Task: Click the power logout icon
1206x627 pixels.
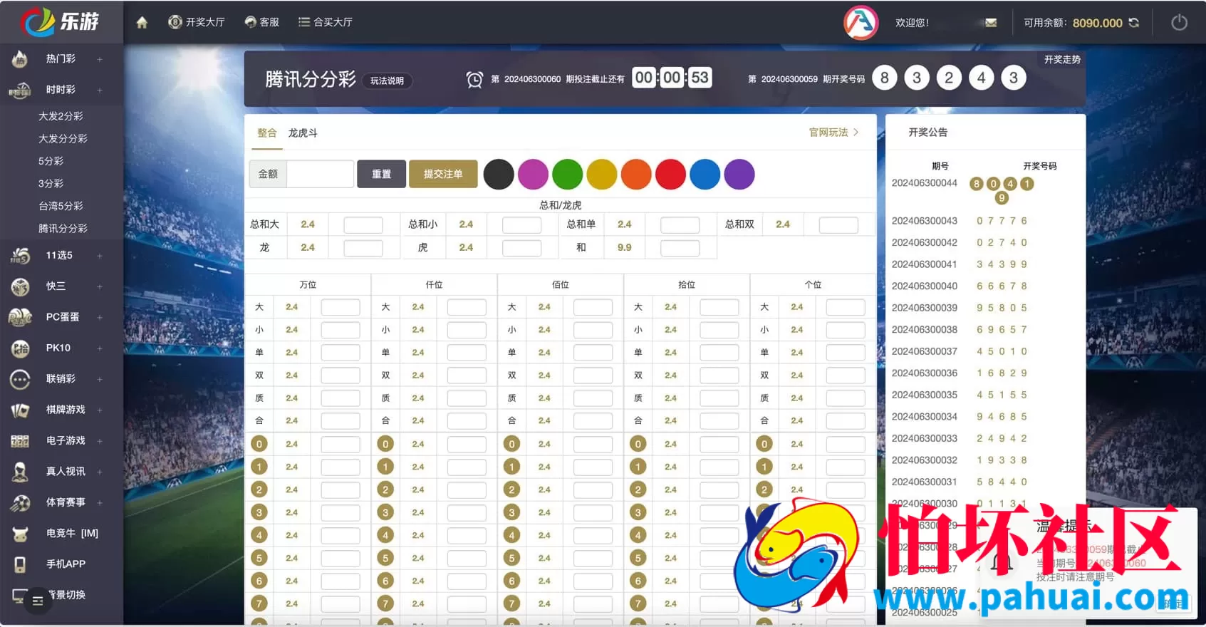Action: point(1180,23)
